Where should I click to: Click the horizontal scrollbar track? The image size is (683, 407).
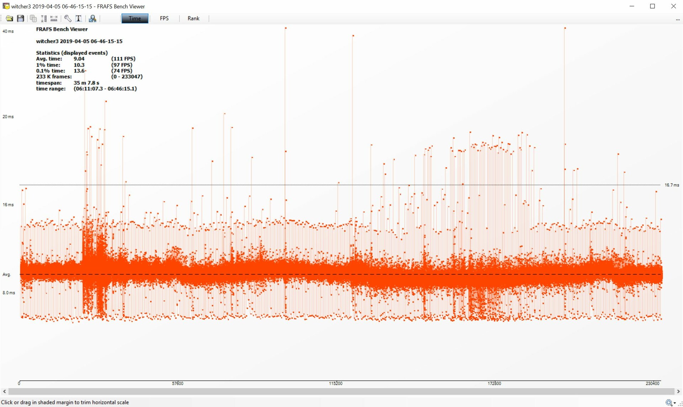[x=341, y=391]
